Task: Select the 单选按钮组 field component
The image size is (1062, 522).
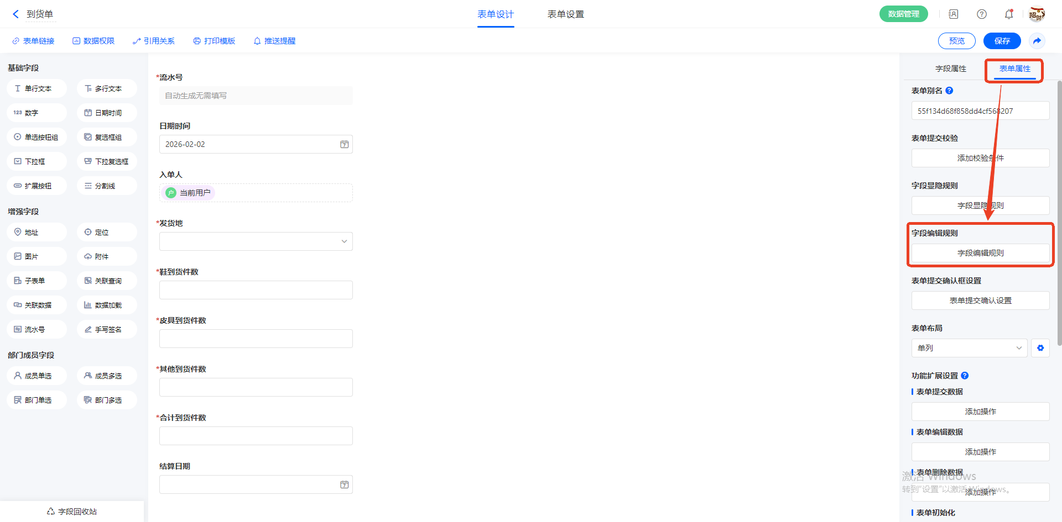Action: click(x=37, y=137)
